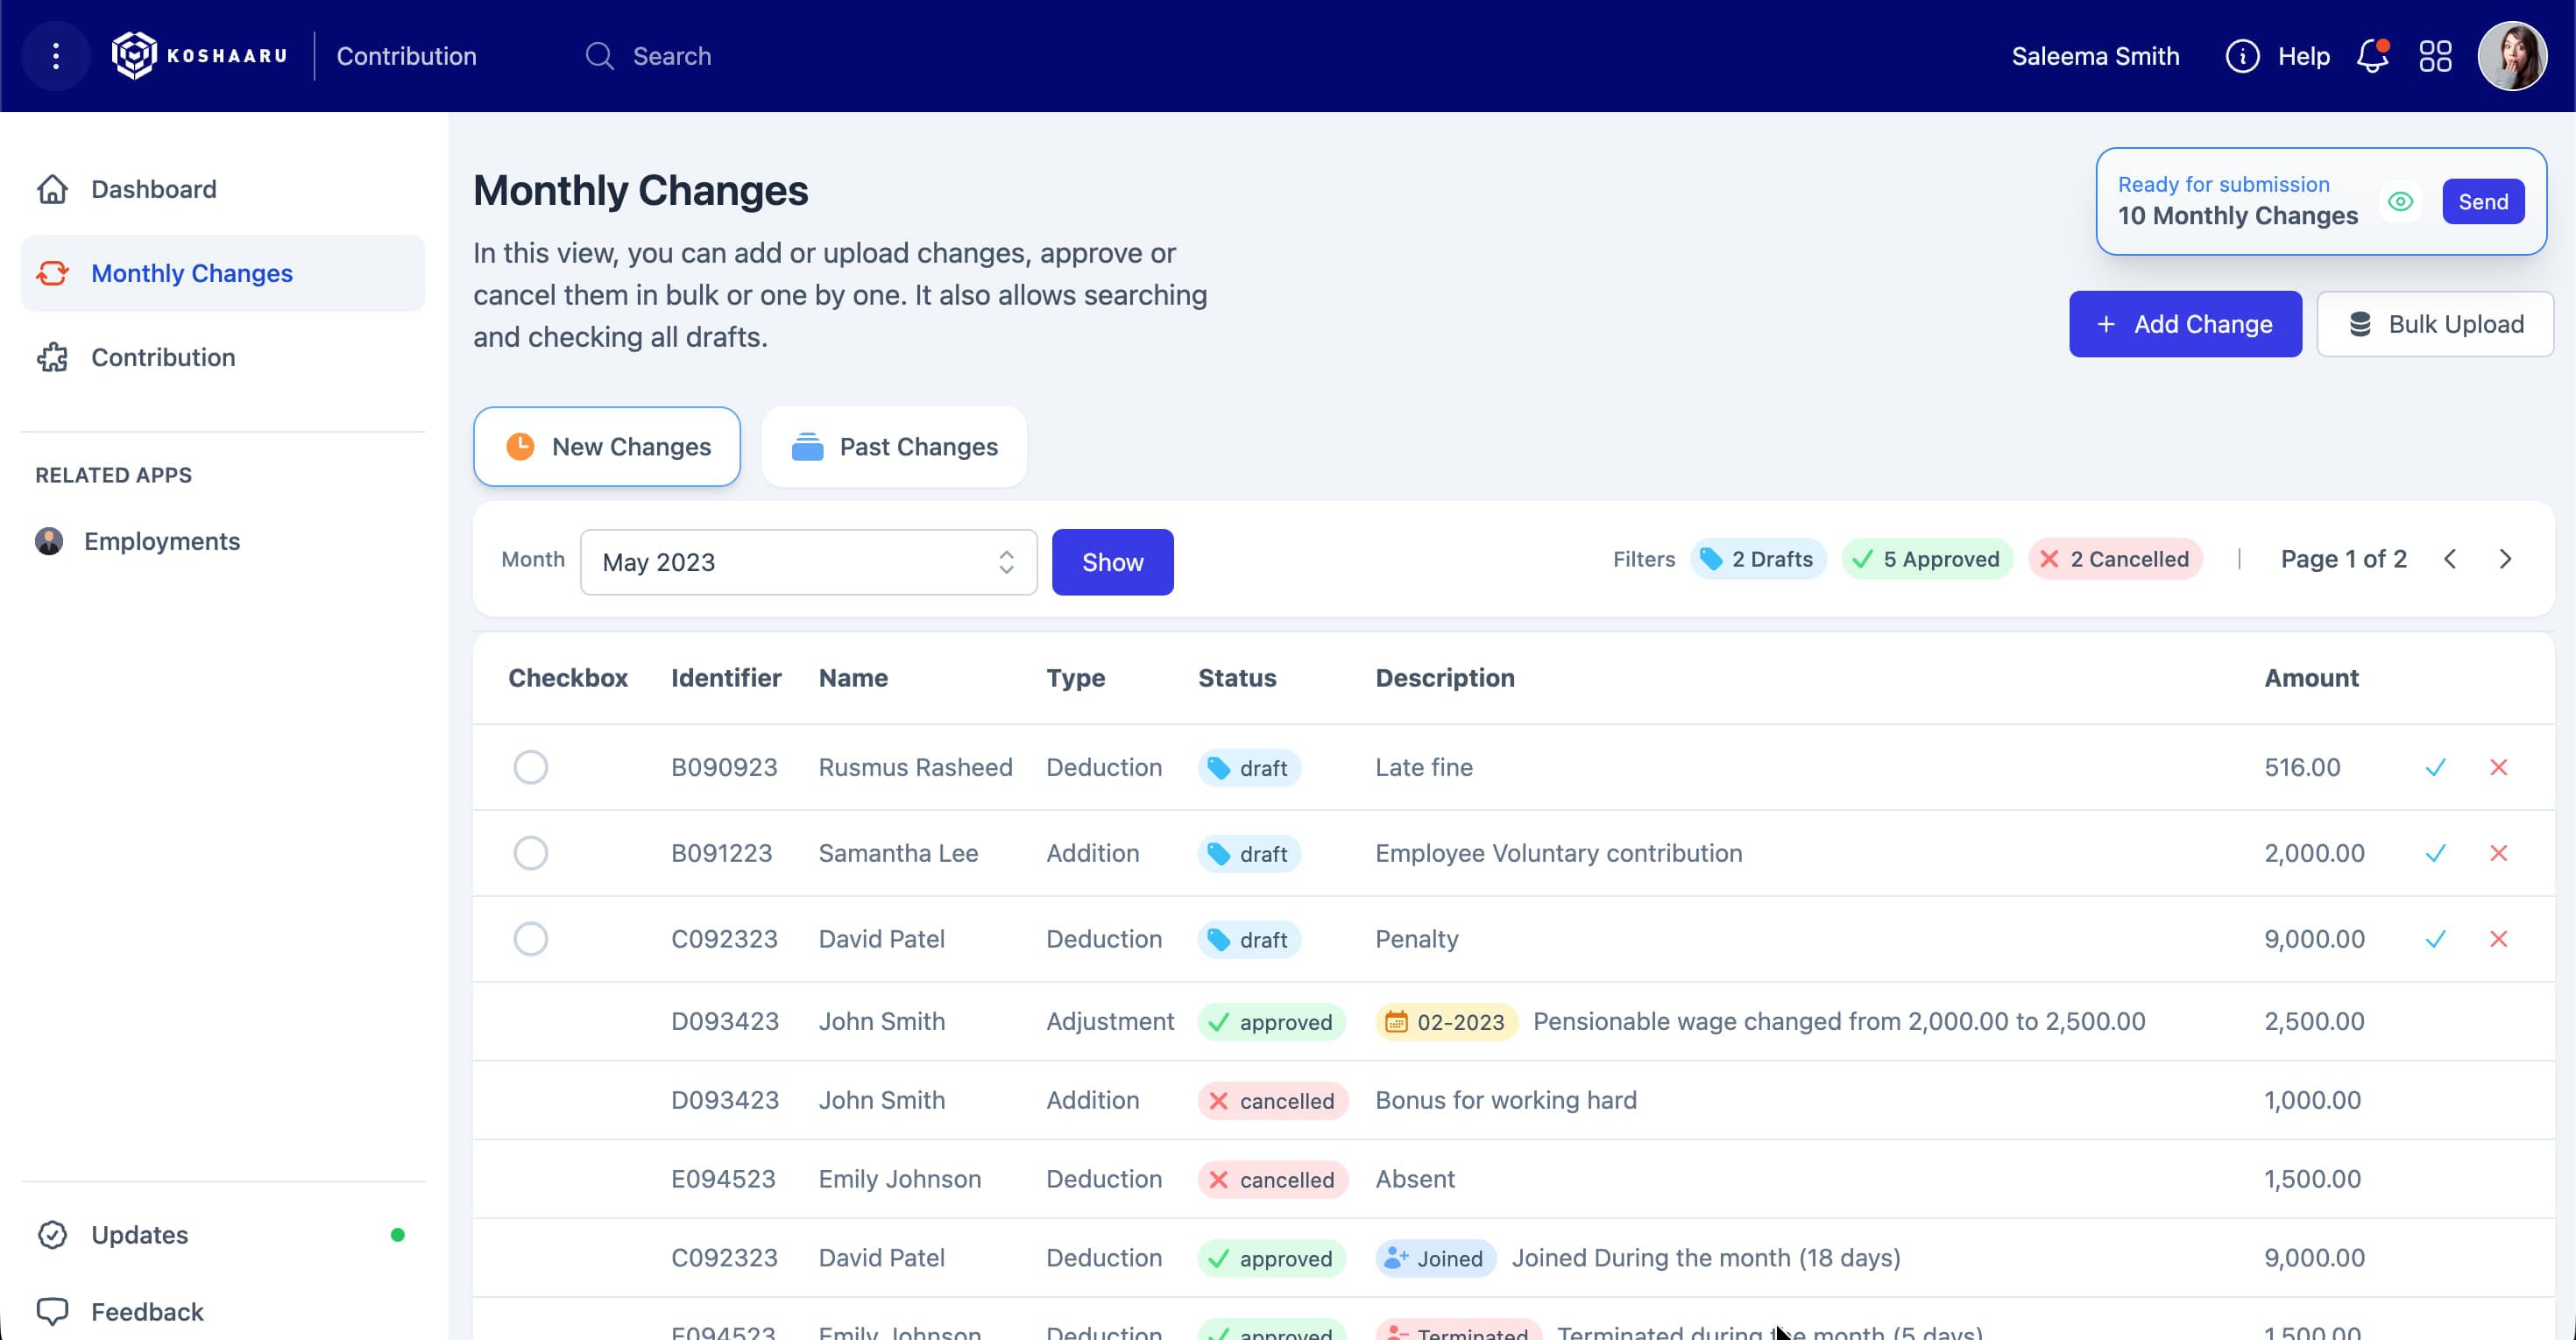Open Contribution in the sidebar
2576x1340 pixels.
(x=163, y=357)
